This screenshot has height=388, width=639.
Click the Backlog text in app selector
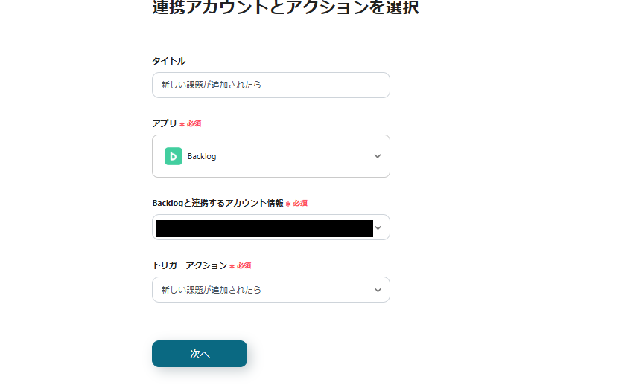click(202, 156)
